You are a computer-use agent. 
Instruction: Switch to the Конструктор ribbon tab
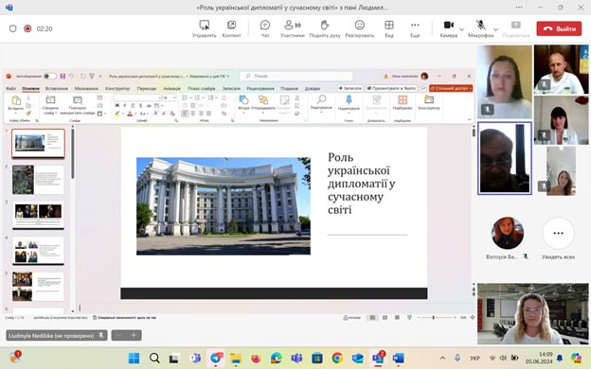pyautogui.click(x=117, y=89)
